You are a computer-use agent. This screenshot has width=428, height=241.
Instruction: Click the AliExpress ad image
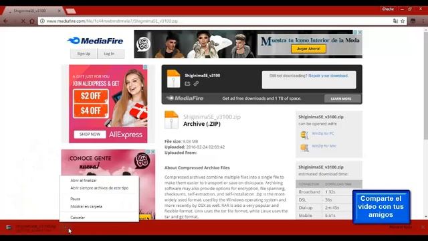tap(108, 104)
